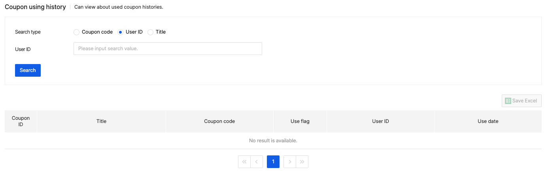Click the Excel spreadsheet icon
This screenshot has height=172, width=548.
click(x=508, y=101)
